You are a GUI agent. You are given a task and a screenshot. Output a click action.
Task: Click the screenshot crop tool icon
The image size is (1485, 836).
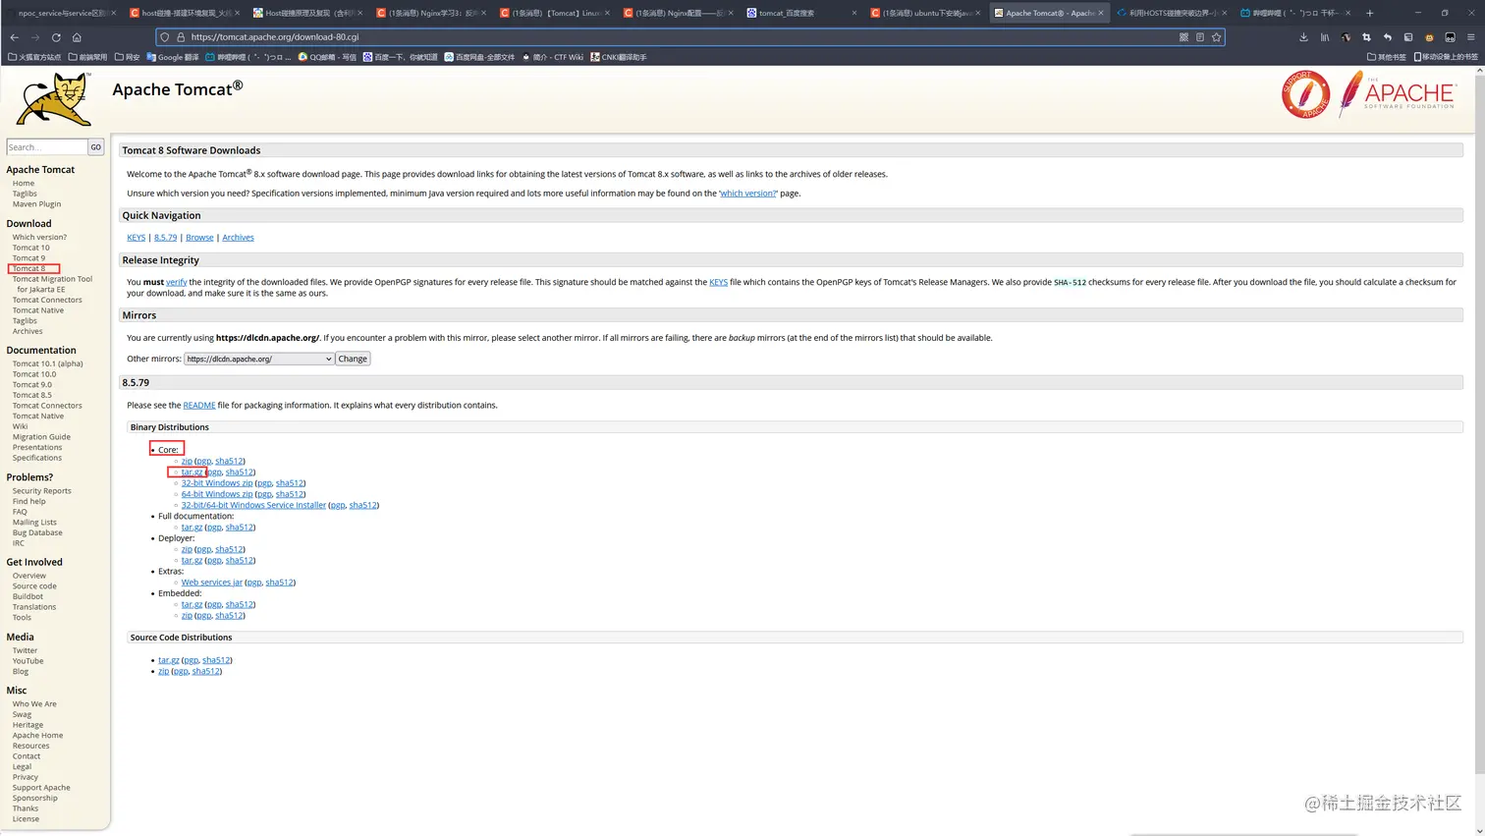(x=1366, y=37)
